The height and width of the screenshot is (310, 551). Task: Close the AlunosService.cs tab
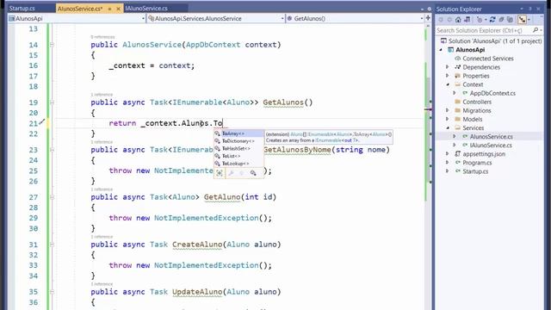pos(119,9)
